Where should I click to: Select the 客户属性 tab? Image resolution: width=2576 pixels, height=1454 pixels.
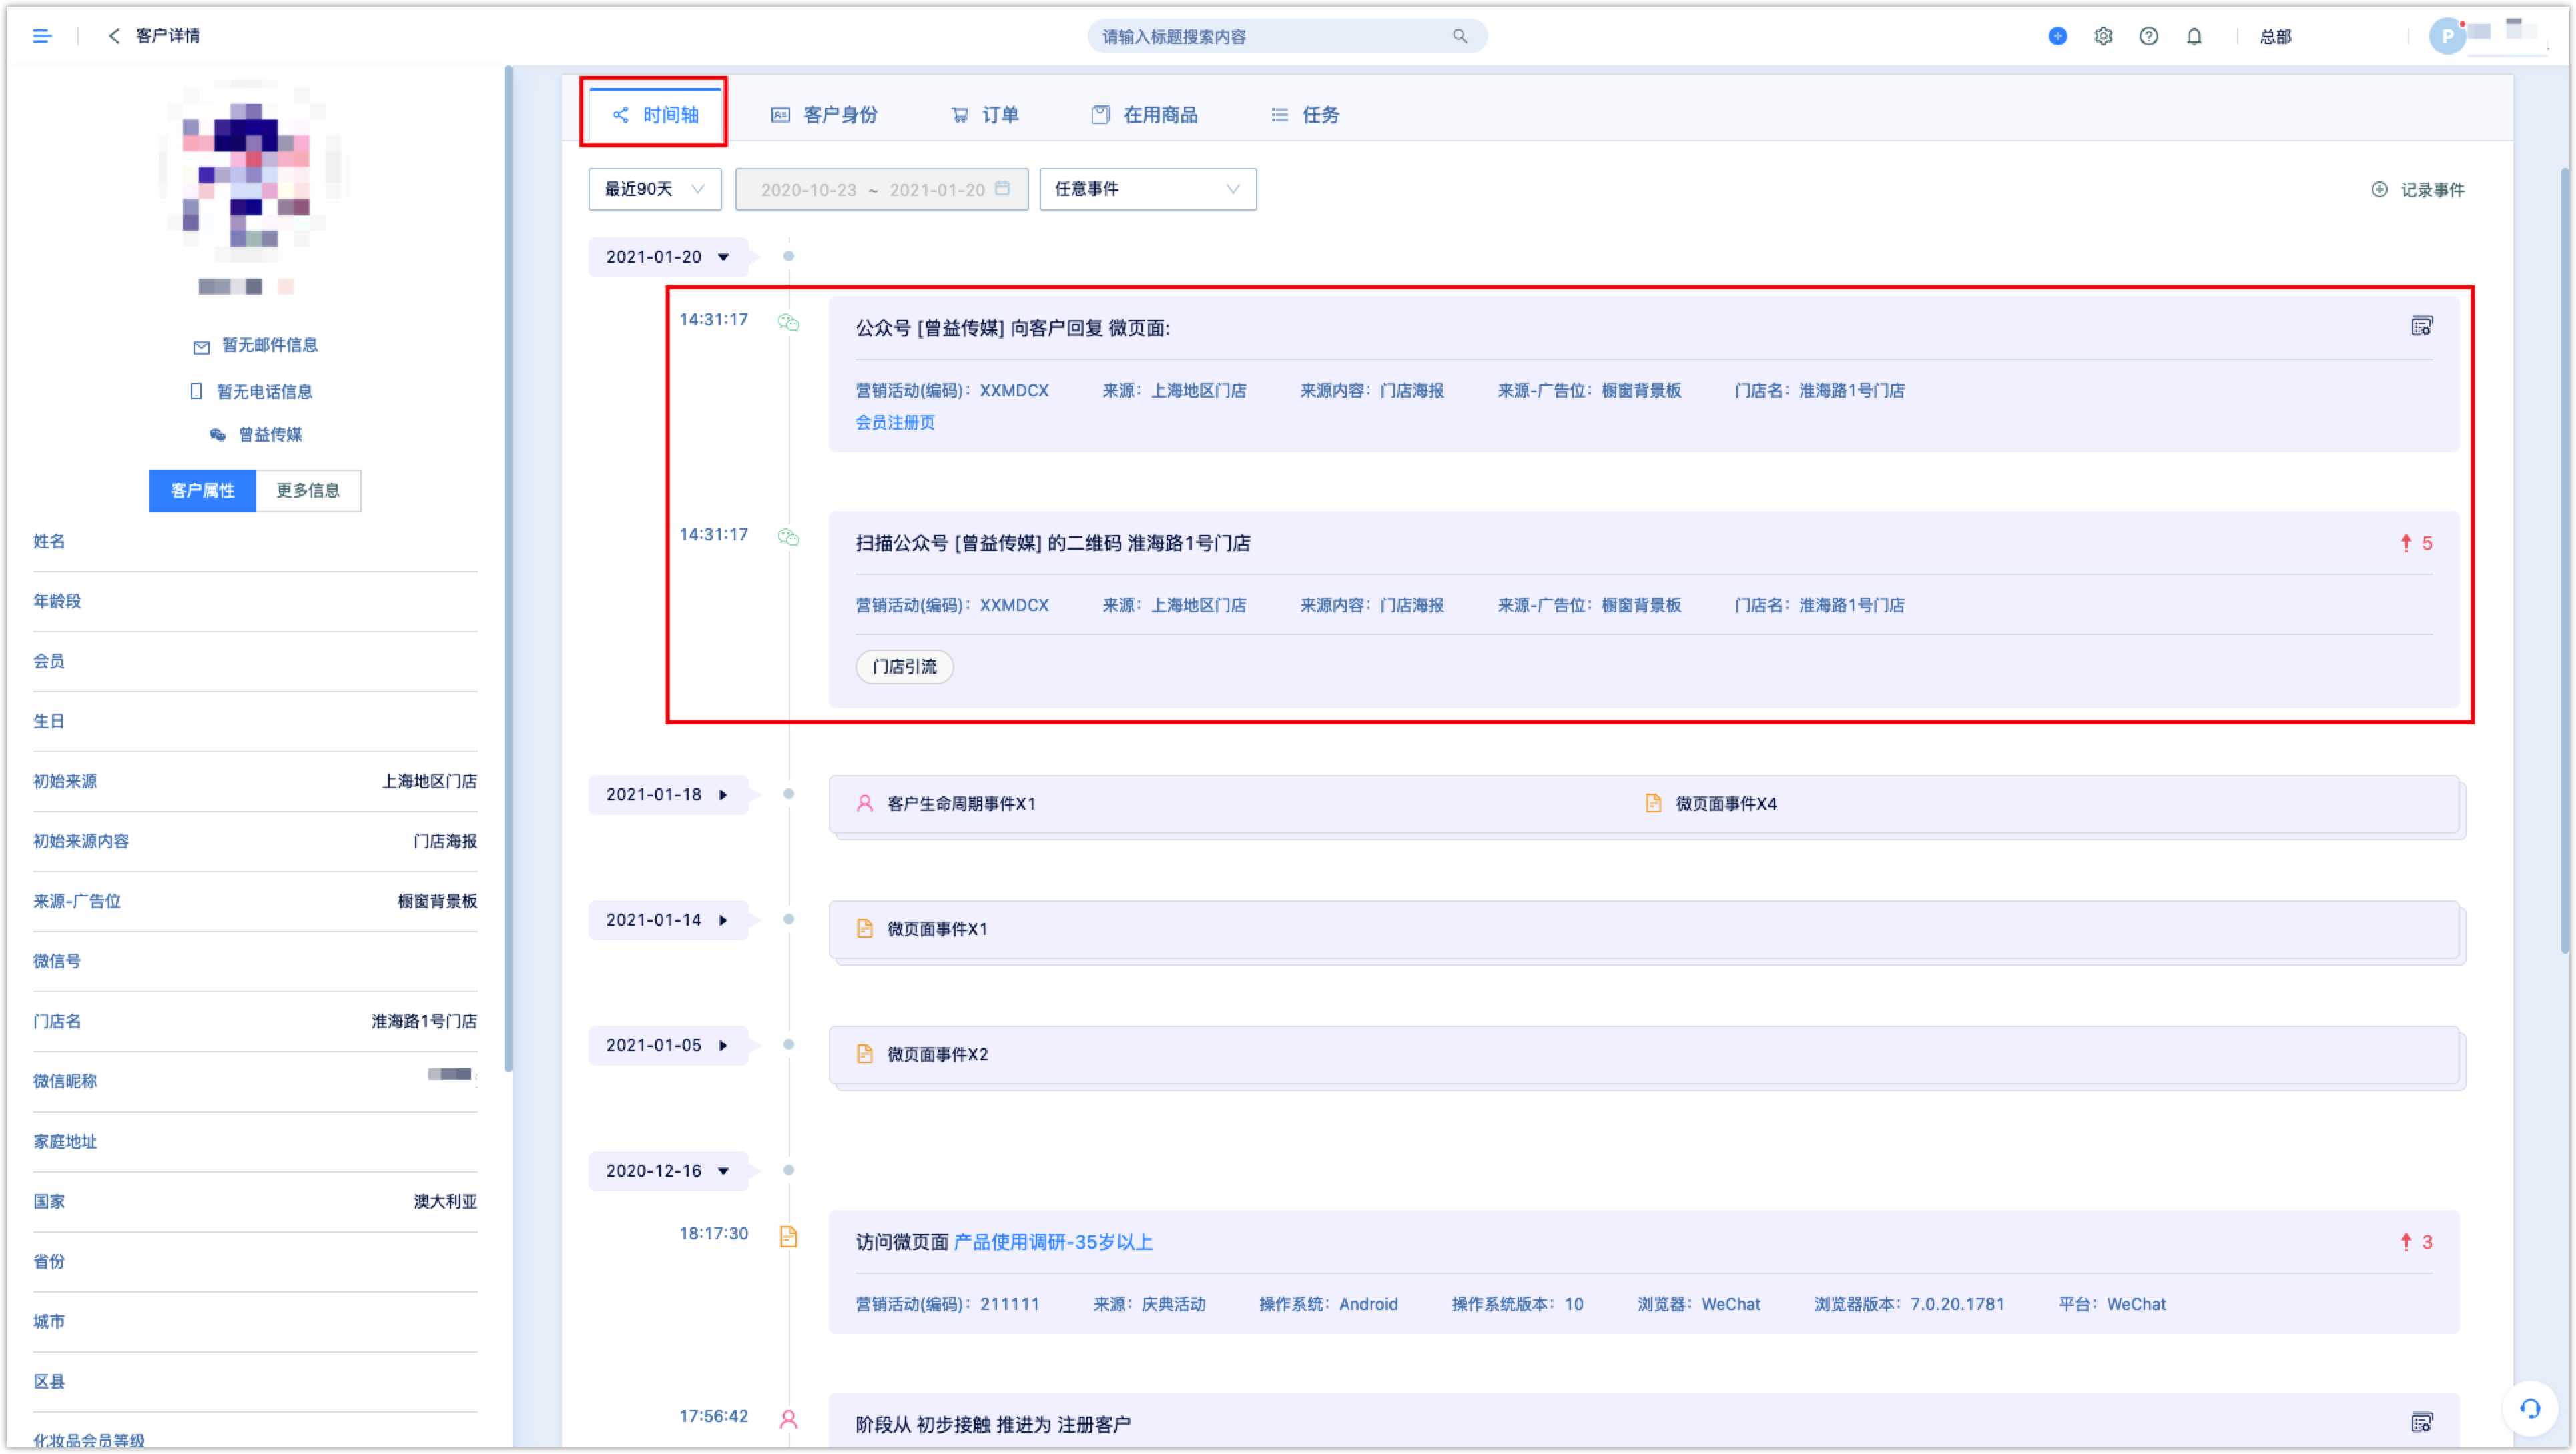pos(203,491)
